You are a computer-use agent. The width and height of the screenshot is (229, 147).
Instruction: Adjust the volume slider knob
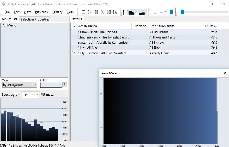pyautogui.click(x=171, y=12)
